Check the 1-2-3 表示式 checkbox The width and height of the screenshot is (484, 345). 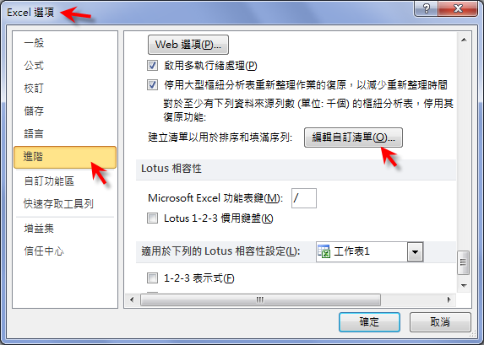pos(152,278)
